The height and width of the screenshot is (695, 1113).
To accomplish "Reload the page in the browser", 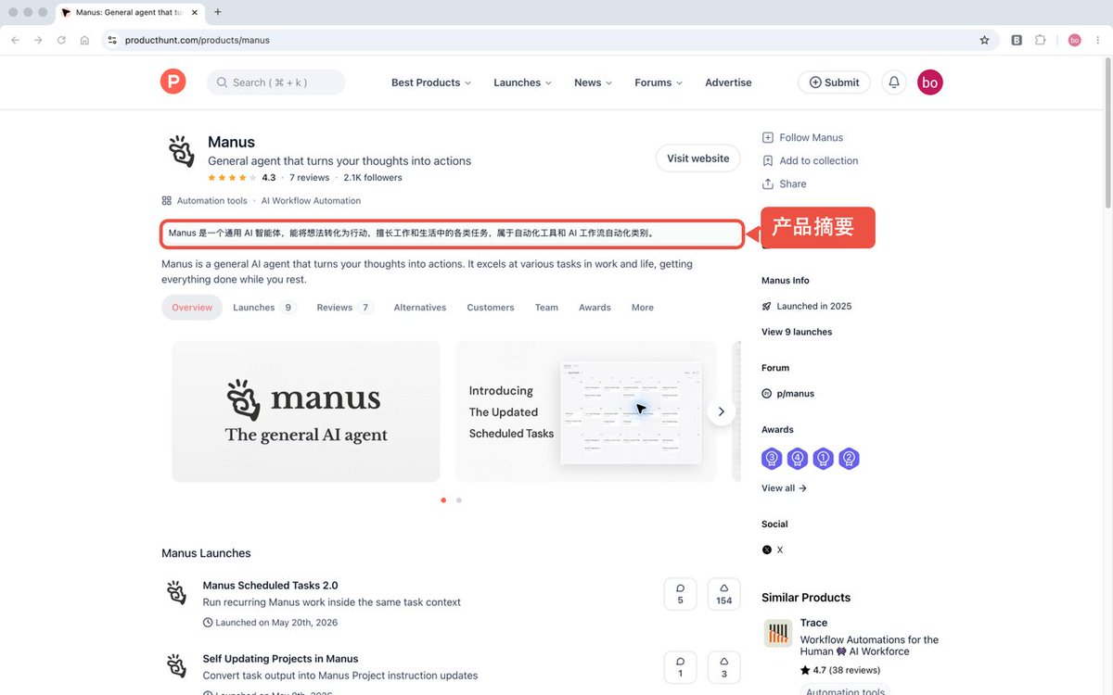I will (61, 40).
